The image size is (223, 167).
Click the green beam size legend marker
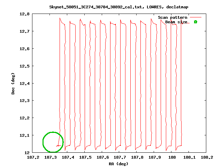click(x=195, y=22)
